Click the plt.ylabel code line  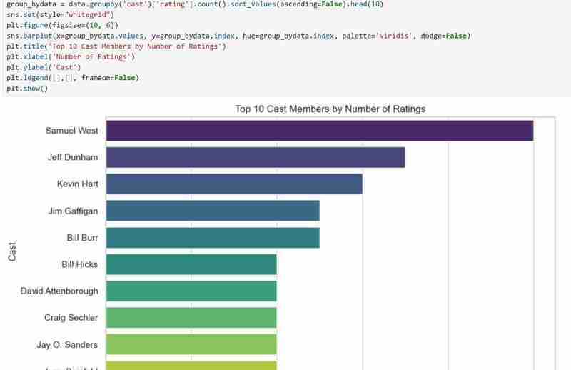point(44,67)
